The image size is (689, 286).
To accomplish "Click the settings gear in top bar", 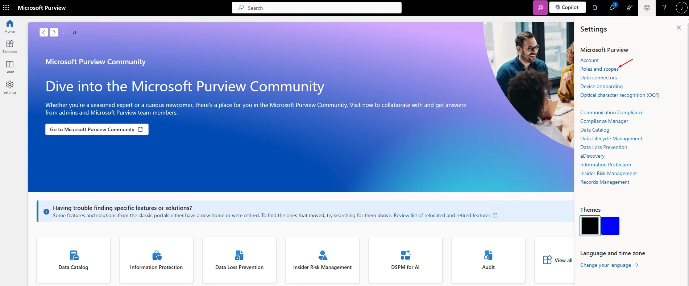I will (647, 8).
